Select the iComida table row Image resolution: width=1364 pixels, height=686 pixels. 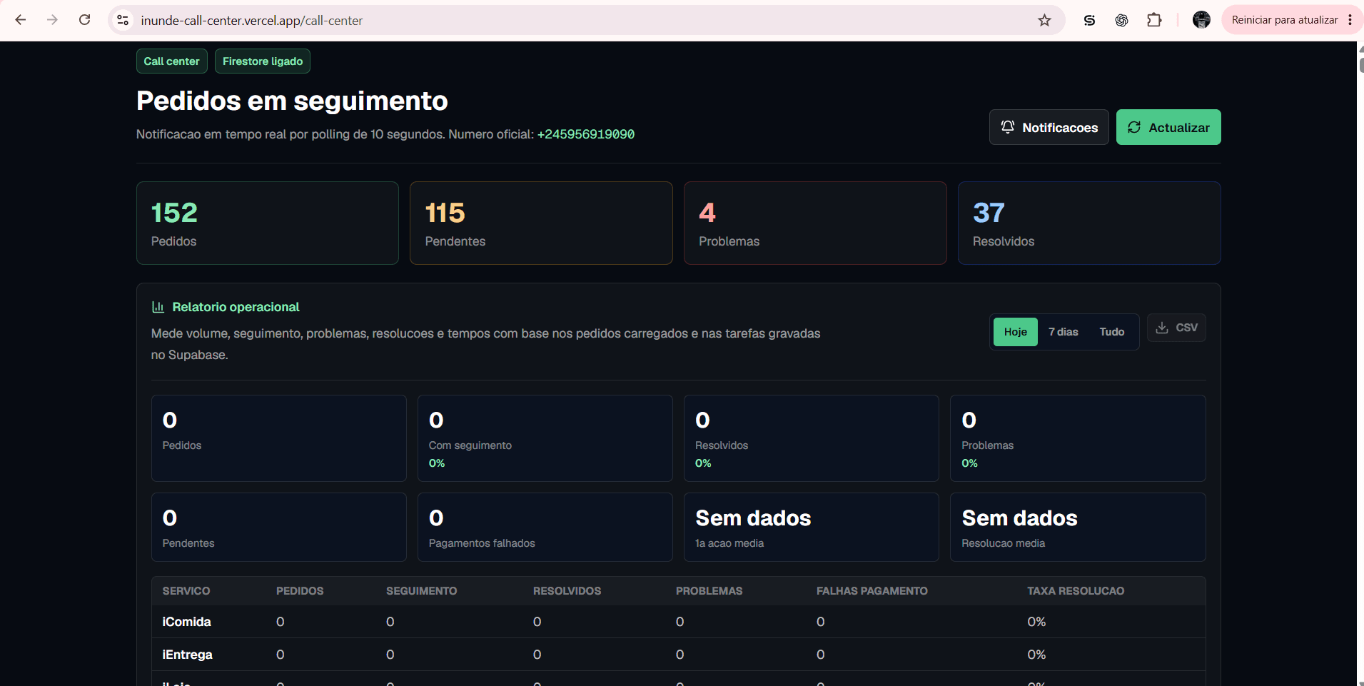[x=678, y=622]
